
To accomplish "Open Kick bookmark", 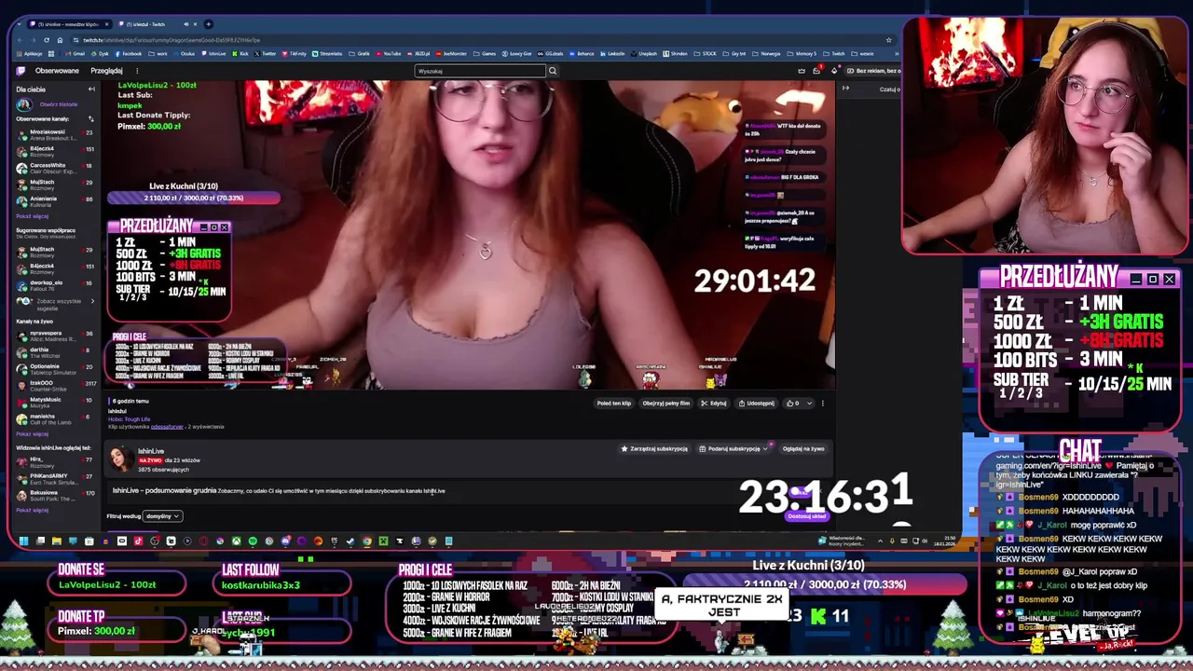I will [x=240, y=53].
